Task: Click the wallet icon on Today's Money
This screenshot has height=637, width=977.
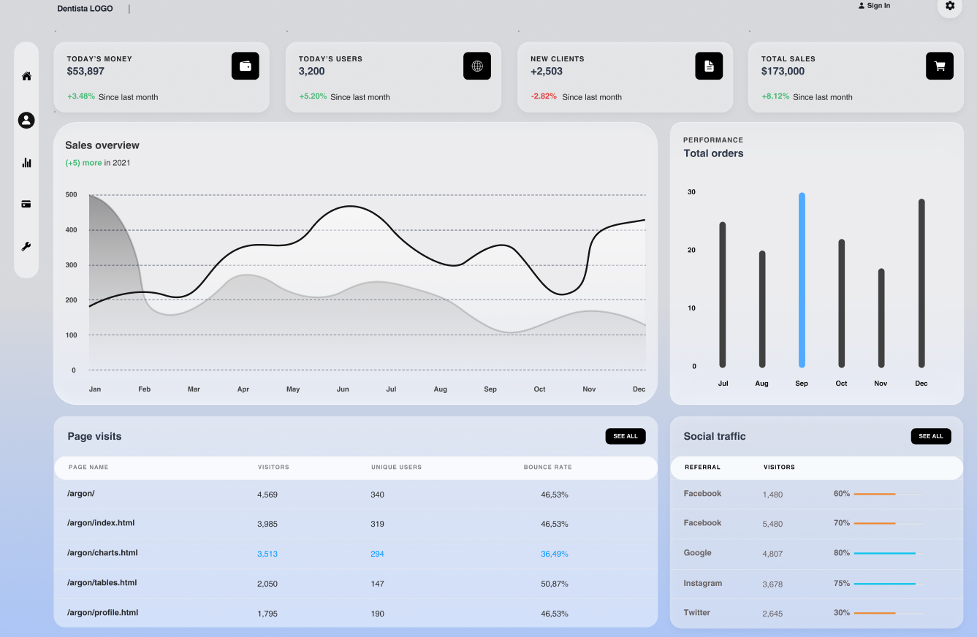Action: pyautogui.click(x=246, y=66)
